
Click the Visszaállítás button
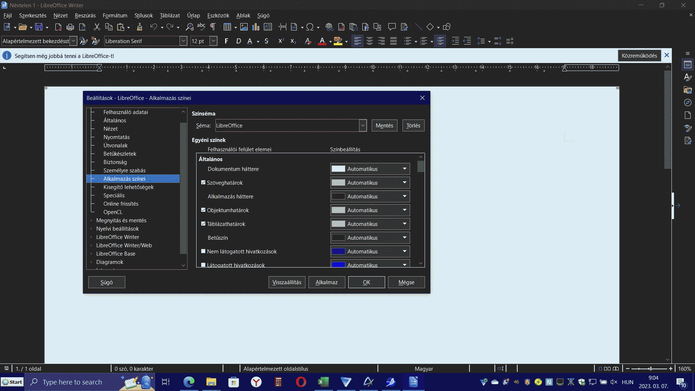pyautogui.click(x=287, y=282)
